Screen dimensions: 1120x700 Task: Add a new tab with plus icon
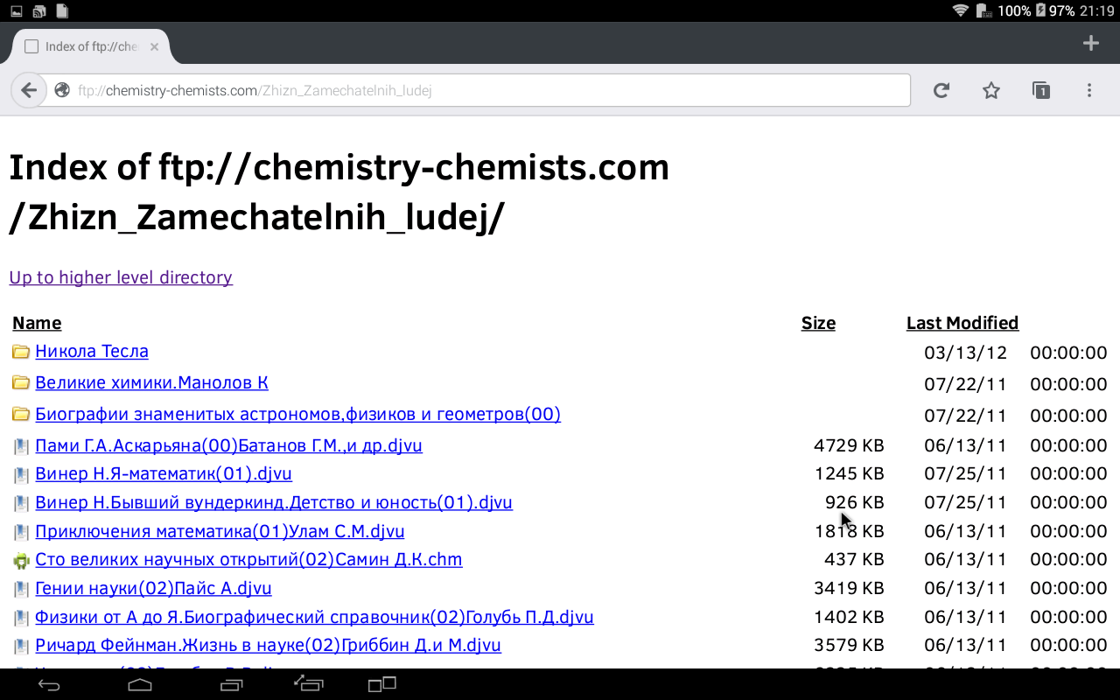pyautogui.click(x=1090, y=44)
